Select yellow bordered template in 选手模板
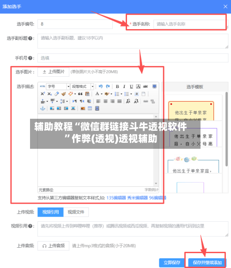Screen dimensions: 231x268 tap(191, 111)
